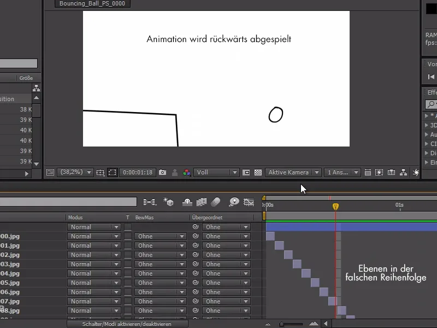The height and width of the screenshot is (328, 437).
Task: Toggle the Region of Interest icon
Action: pyautogui.click(x=246, y=172)
